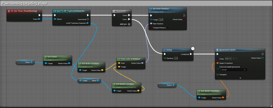Click Get World Location Return Value pin
The image size is (273, 108).
pyautogui.click(x=139, y=91)
